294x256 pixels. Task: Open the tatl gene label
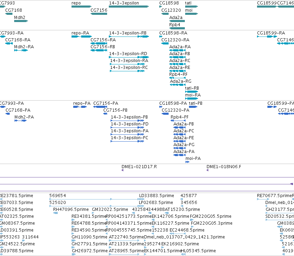188,3
